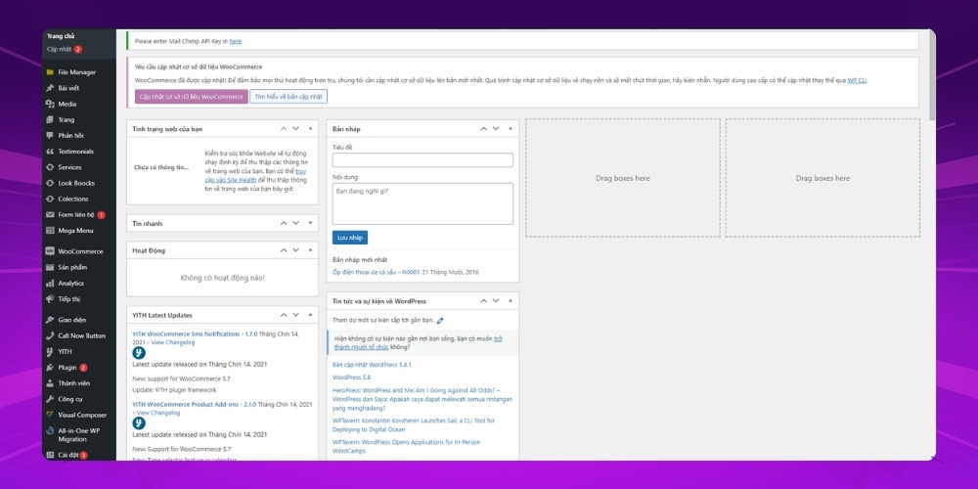978x489 pixels.
Task: Move Tình trạng web của bạn panel down
Action: click(295, 128)
